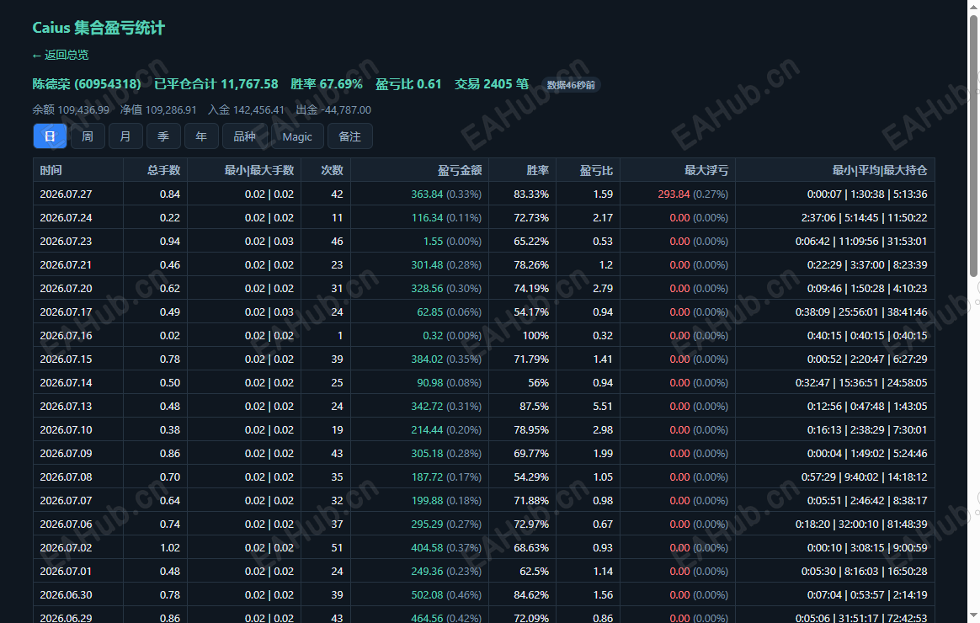Switch to the 月 tab
This screenshot has height=623, width=980.
[x=125, y=136]
